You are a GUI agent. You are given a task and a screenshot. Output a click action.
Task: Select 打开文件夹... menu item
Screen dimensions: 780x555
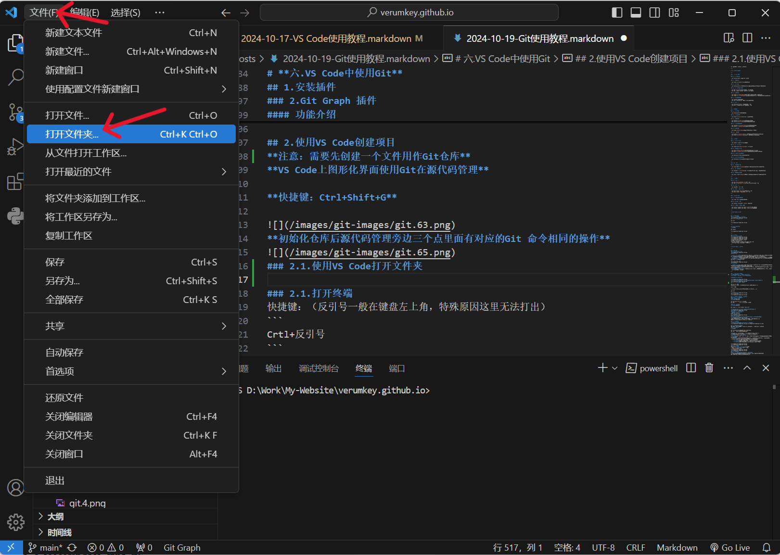131,134
